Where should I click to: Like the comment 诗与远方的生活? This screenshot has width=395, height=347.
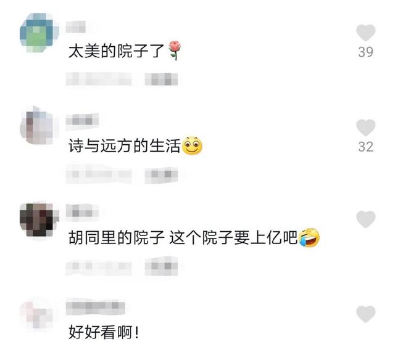point(365,128)
